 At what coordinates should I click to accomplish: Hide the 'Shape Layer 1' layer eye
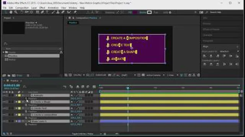pyautogui.click(x=4, y=121)
